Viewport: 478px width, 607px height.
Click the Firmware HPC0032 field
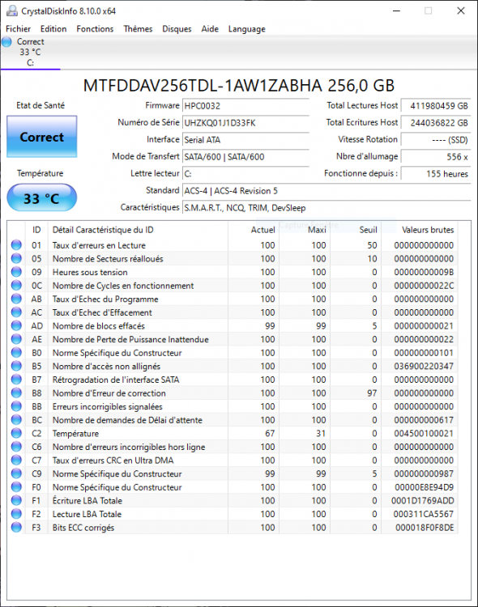click(x=245, y=106)
